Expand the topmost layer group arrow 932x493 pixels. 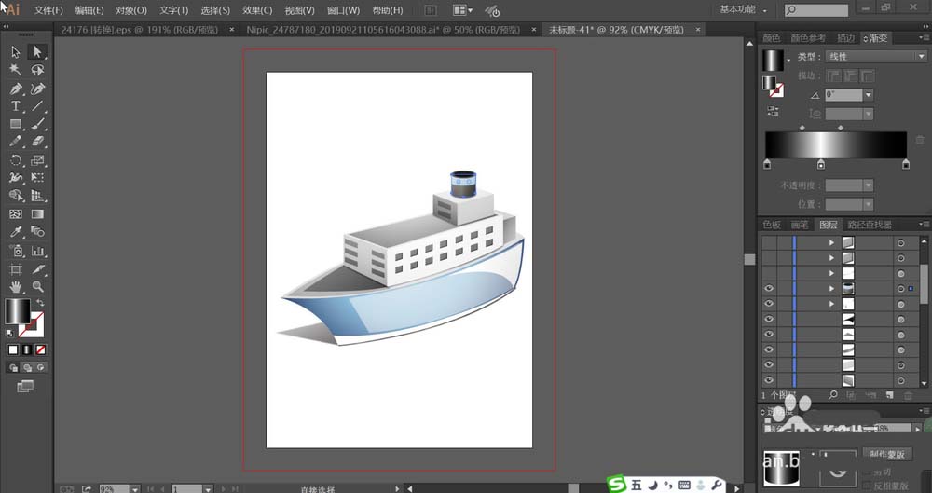[831, 242]
